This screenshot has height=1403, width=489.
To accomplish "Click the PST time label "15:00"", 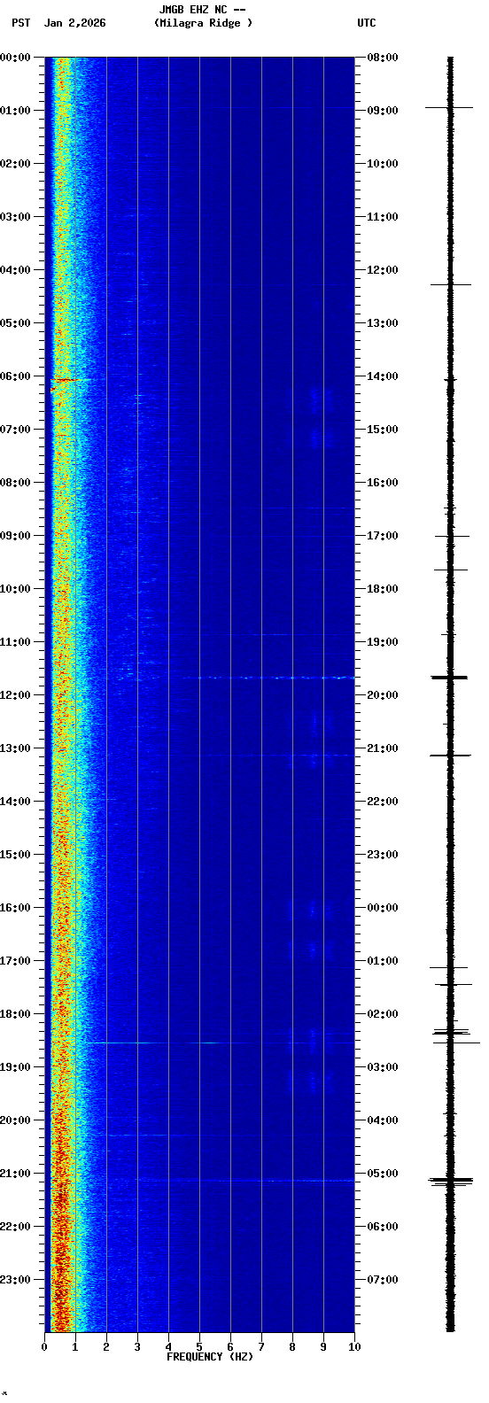I will point(15,855).
